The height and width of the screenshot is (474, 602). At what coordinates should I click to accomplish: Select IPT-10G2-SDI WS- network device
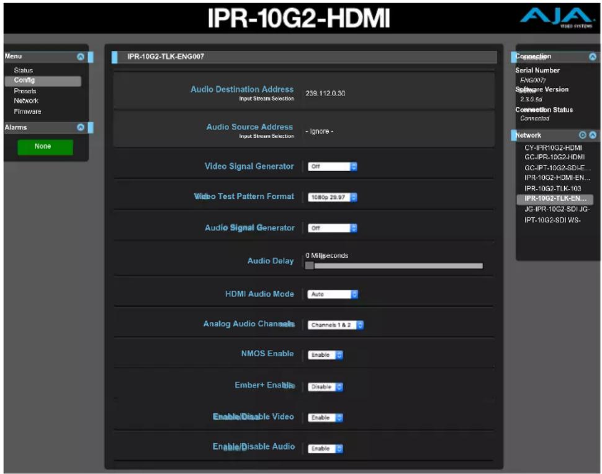pyautogui.click(x=552, y=220)
